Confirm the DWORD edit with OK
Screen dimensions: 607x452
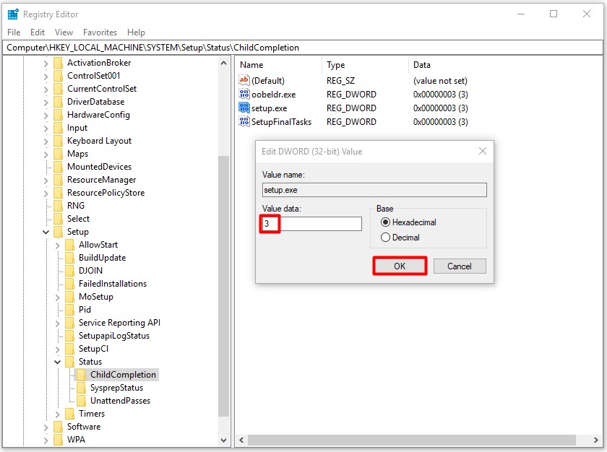[400, 266]
